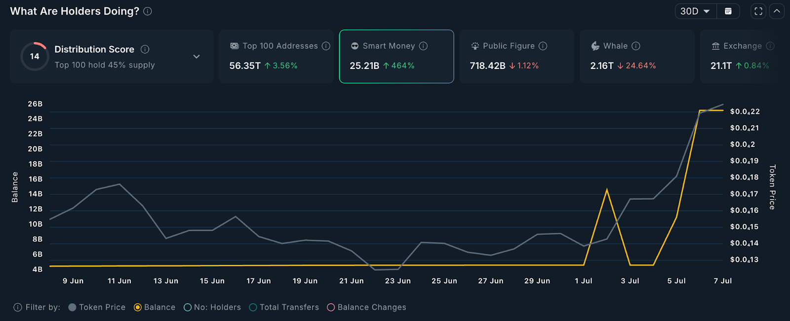The image size is (790, 321).
Task: Expand the Distribution Score card chevron
Action: pos(197,57)
